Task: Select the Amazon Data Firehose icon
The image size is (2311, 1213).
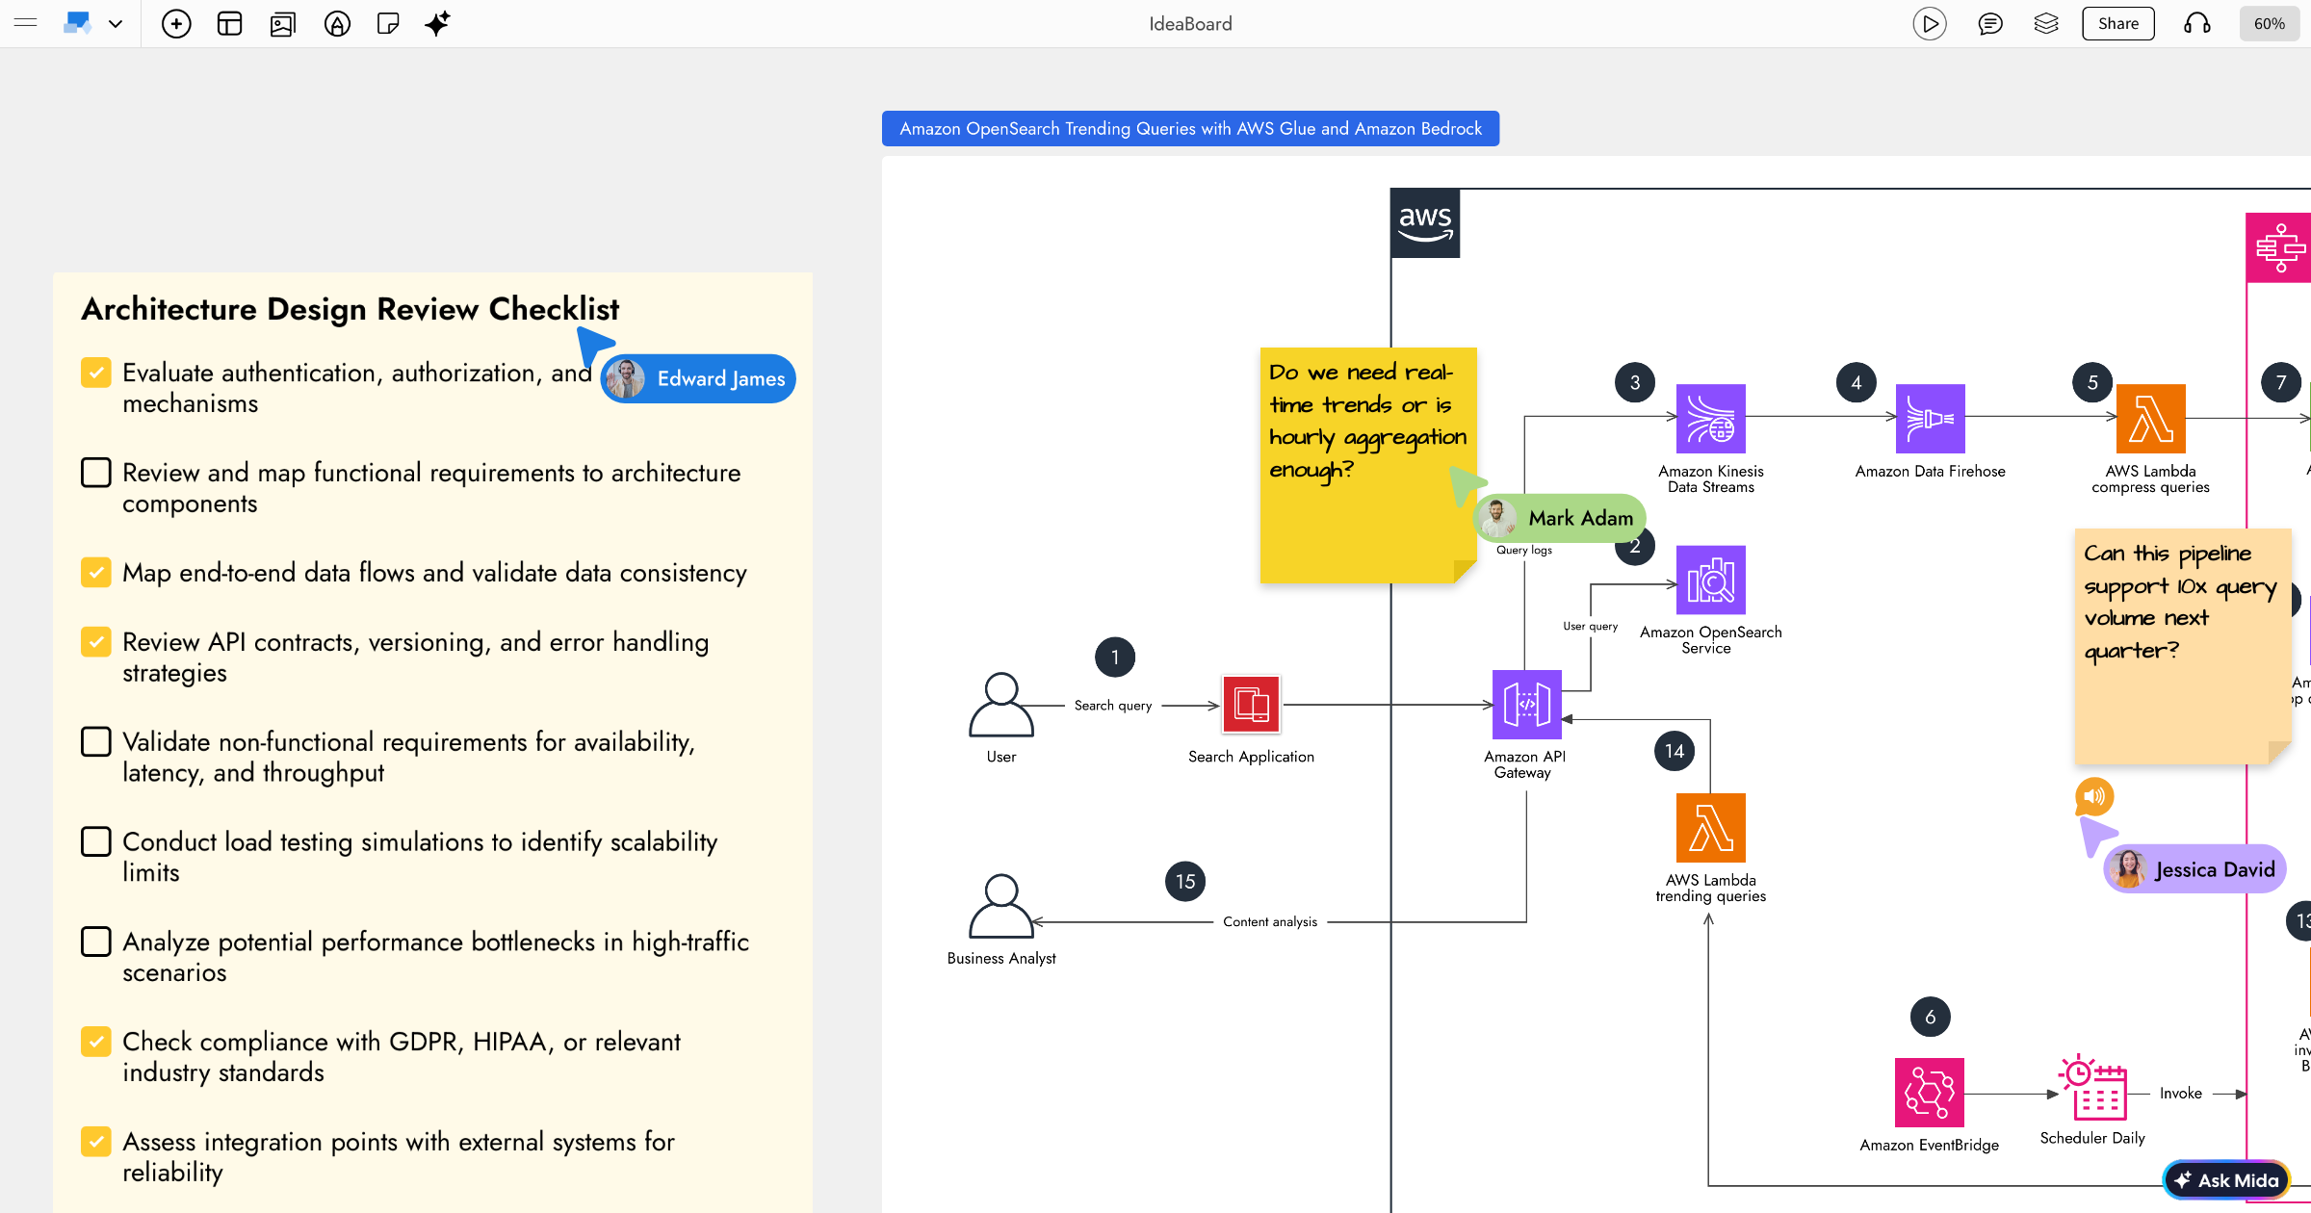Action: click(x=1931, y=419)
